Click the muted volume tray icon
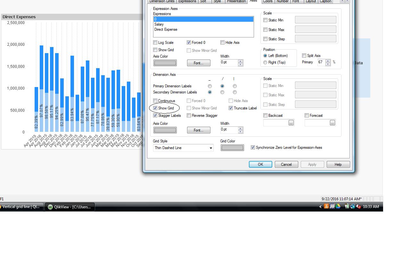The image size is (410, 256). click(358, 206)
